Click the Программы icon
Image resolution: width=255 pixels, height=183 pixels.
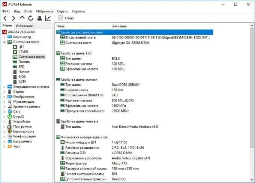10,127
